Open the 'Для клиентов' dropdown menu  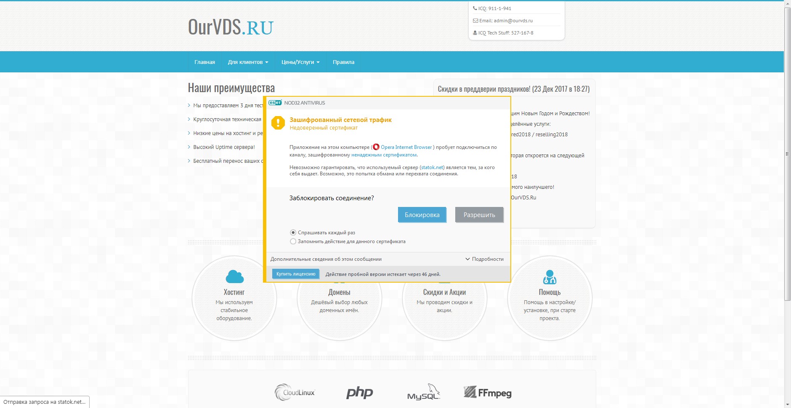[x=248, y=62]
